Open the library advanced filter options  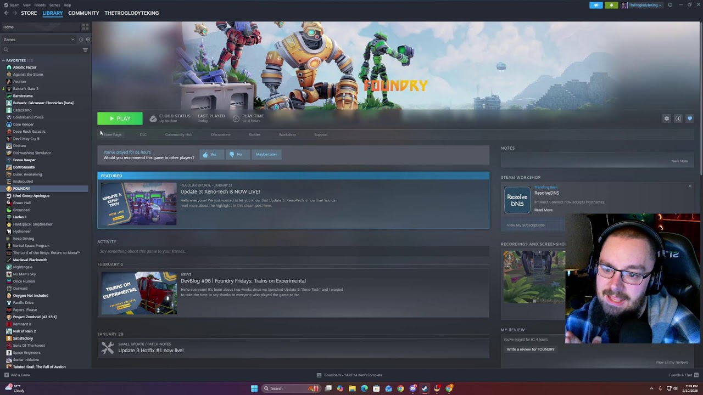[x=85, y=50]
